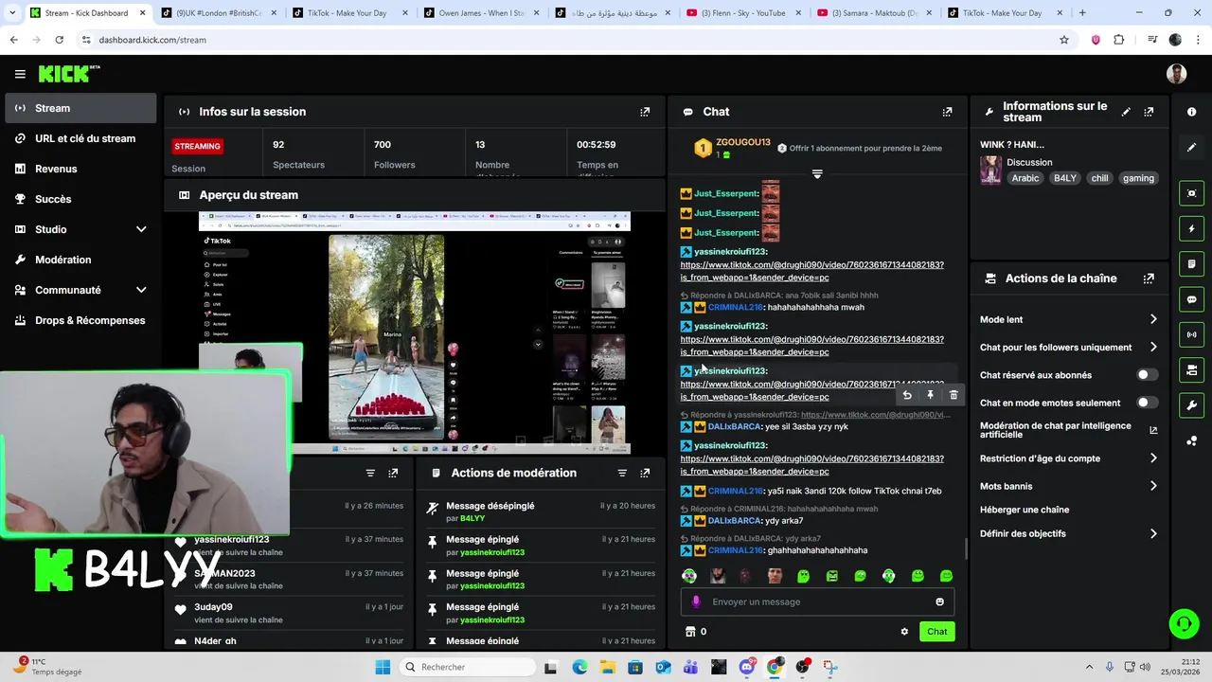The image size is (1212, 682).
Task: Go to Revenus in the sidebar
Action: point(80,169)
